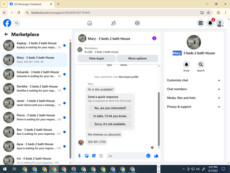The width and height of the screenshot is (230, 173).
Task: Open Pierre's 3 beds 2 bath House chat
Action: click(x=34, y=118)
